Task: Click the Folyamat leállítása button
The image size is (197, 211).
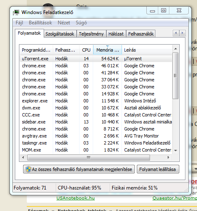Action: click(158, 169)
